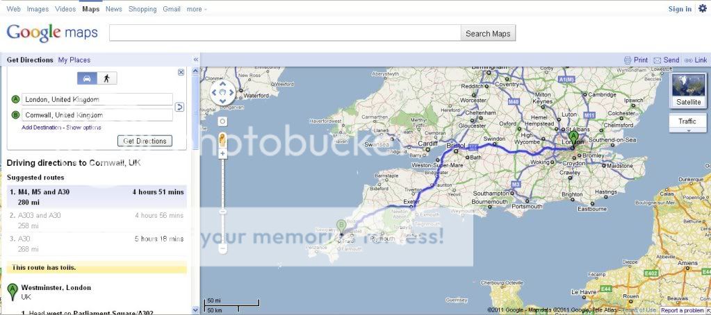Open Gmail from top bar

(x=172, y=9)
